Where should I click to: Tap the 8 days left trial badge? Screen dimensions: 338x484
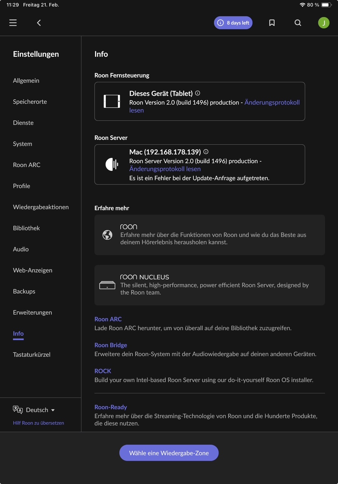tap(233, 23)
